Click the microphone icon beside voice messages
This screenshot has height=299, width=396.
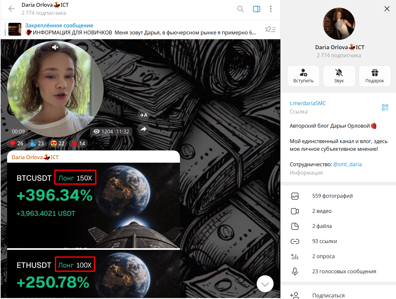click(x=295, y=271)
